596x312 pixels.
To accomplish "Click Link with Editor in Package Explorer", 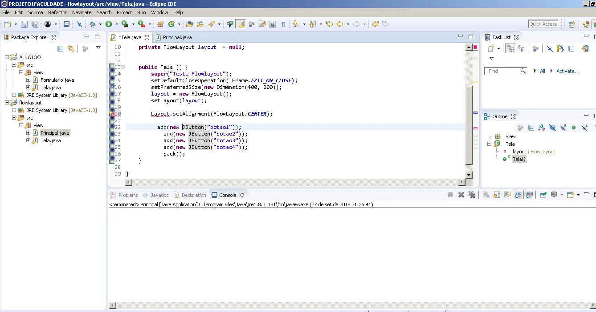I will coord(71,48).
